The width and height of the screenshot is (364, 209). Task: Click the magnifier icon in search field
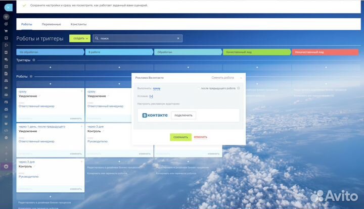tap(97, 38)
